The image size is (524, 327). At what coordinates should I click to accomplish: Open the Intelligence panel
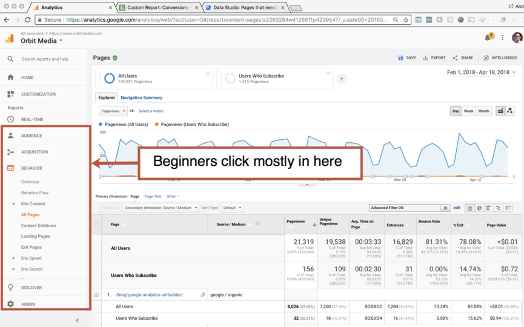[500, 58]
